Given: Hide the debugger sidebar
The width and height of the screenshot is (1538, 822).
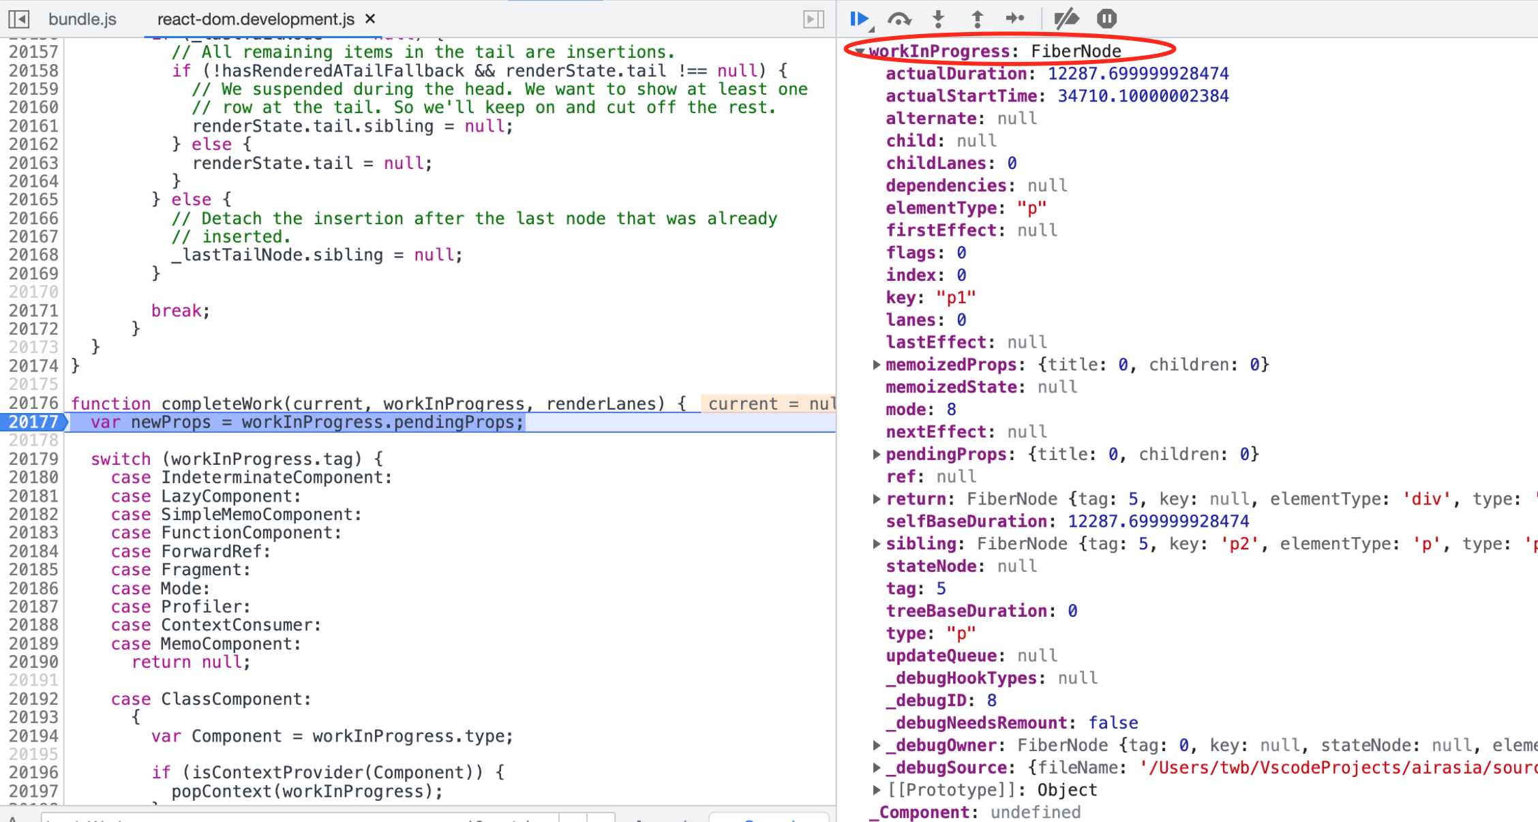Looking at the screenshot, I should pos(813,19).
